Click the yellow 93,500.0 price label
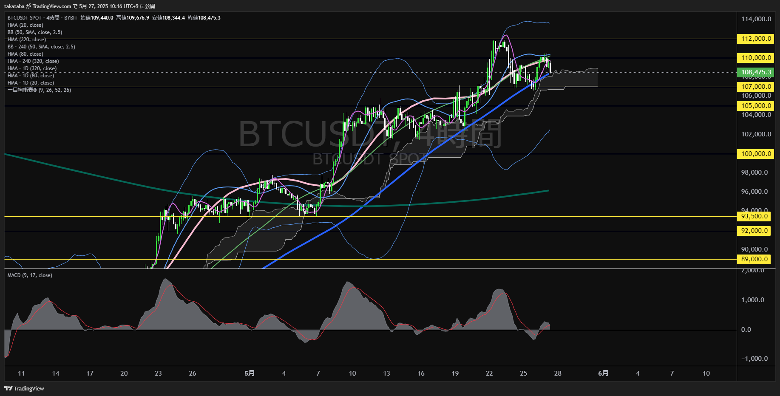 [754, 216]
